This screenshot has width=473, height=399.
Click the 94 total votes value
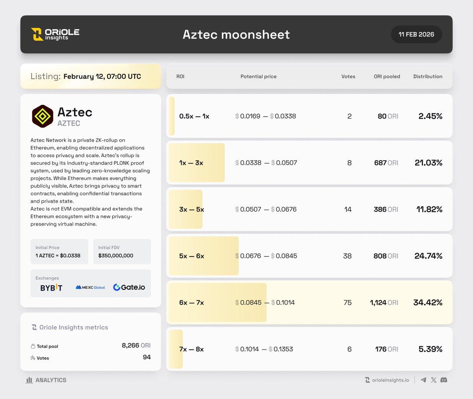coord(147,357)
